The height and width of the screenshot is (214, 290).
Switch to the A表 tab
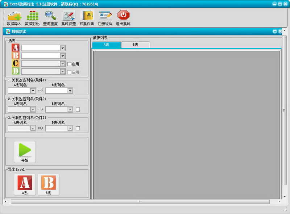[x=106, y=45]
